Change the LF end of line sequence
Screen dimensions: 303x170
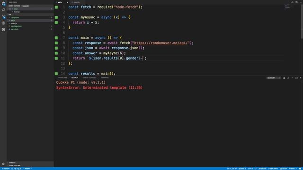[x=256, y=169]
